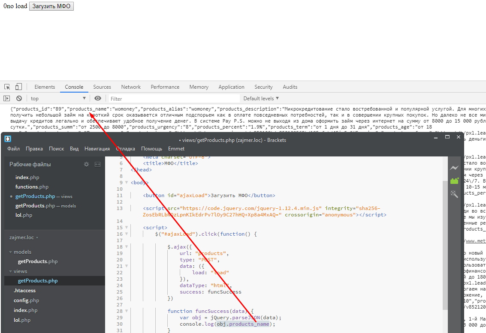Open the Правка menu in Brackets
Viewport: 486px width, 333px height.
click(x=34, y=149)
